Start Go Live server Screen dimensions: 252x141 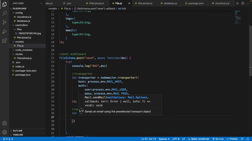(x=218, y=139)
